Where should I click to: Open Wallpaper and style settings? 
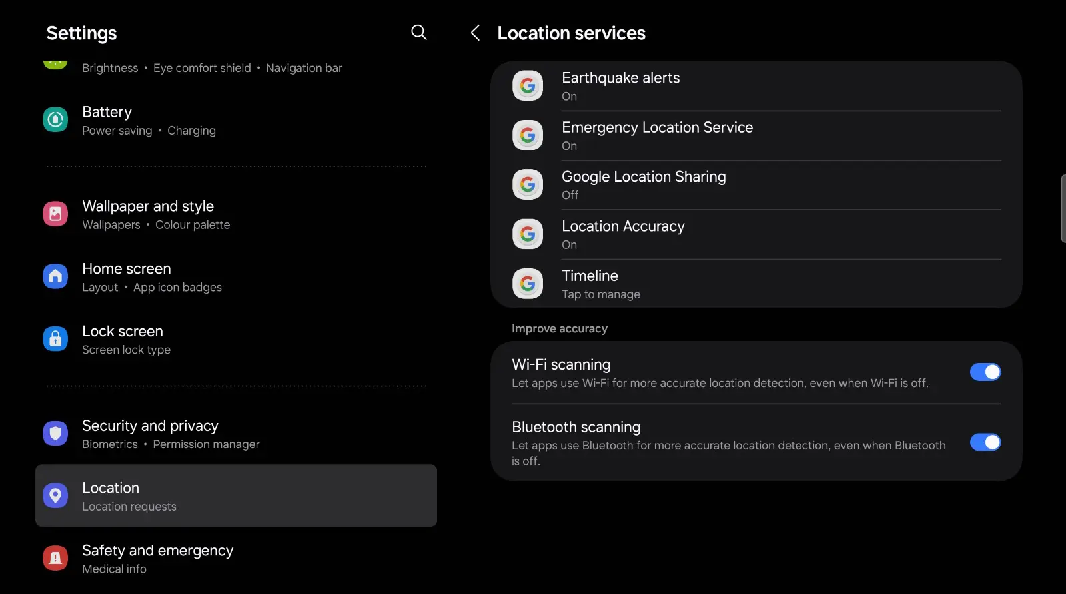[236, 214]
